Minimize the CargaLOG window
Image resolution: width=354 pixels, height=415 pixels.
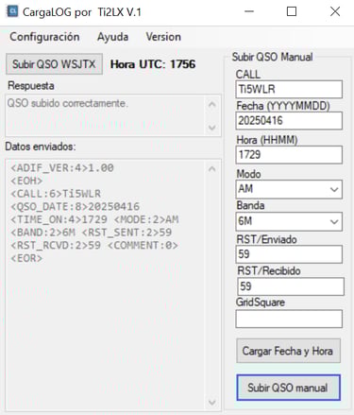(249, 11)
